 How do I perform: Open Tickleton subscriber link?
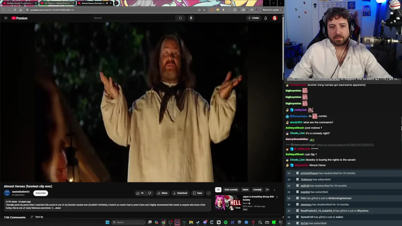coord(307,180)
